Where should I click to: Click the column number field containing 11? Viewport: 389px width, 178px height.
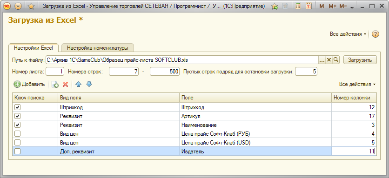[354, 151]
